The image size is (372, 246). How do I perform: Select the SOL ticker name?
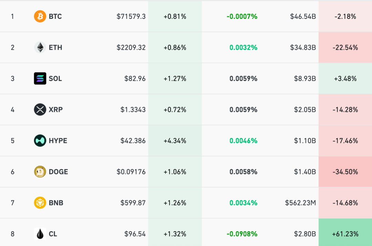pyautogui.click(x=55, y=79)
